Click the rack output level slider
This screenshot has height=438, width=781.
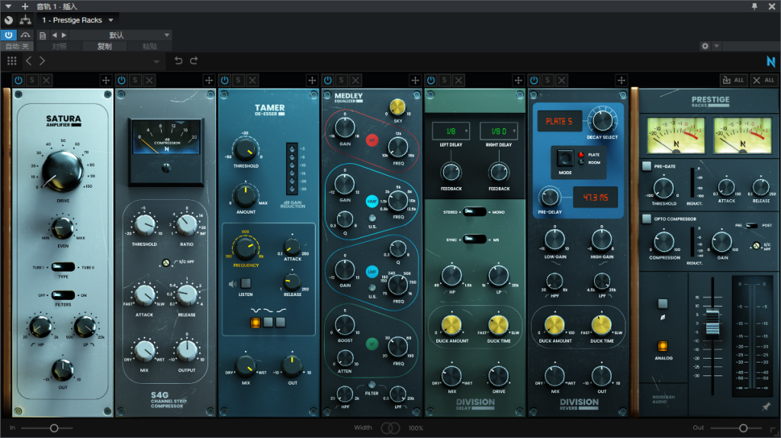tap(736, 428)
